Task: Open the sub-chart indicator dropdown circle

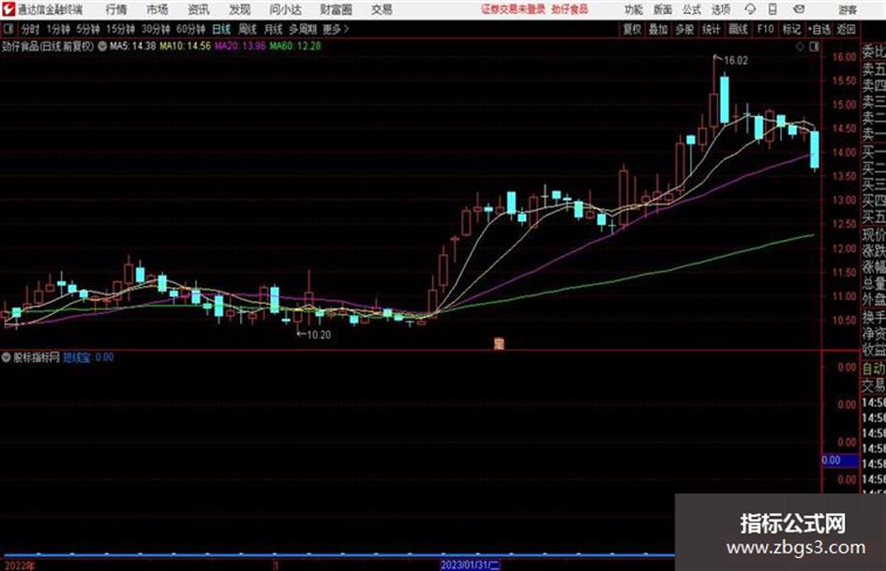Action: pos(7,357)
